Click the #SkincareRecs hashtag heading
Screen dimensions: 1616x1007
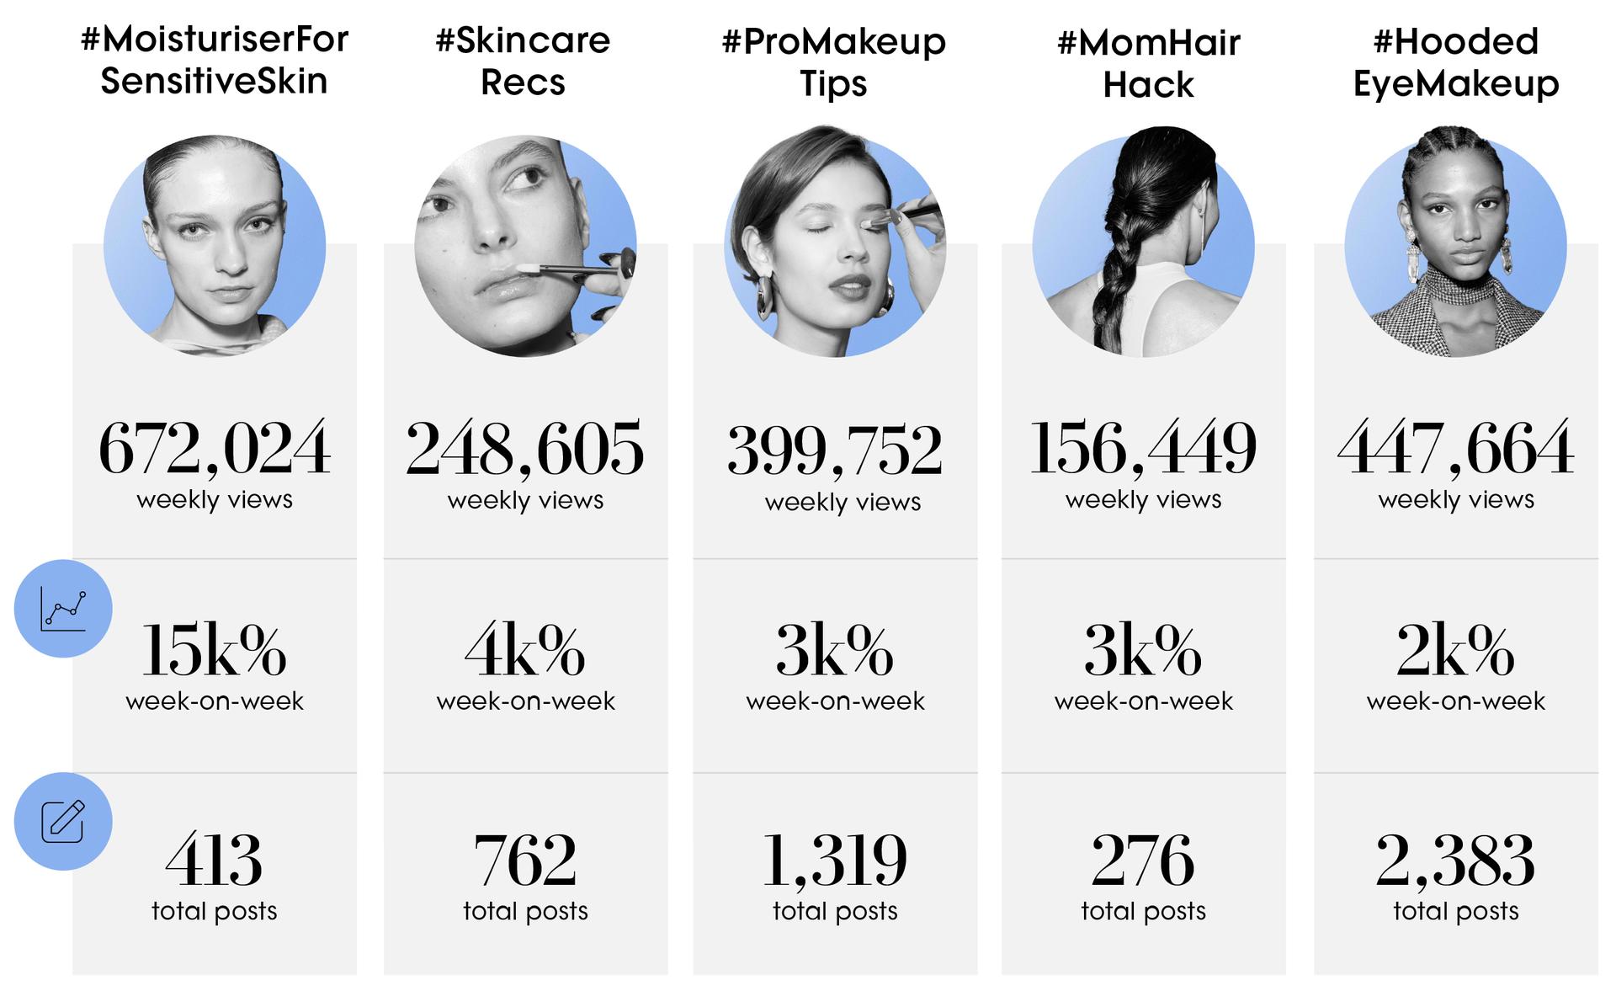point(524,61)
